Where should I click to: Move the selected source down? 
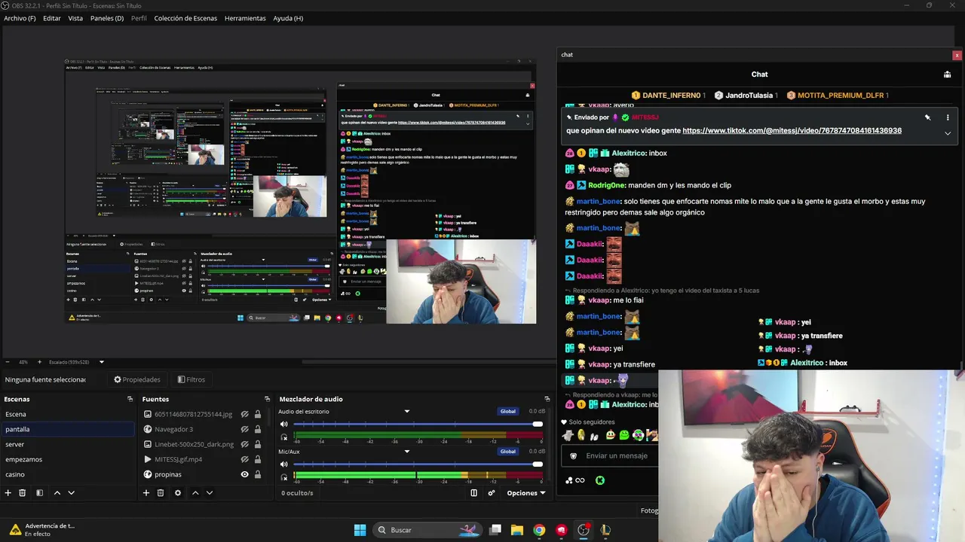(210, 493)
